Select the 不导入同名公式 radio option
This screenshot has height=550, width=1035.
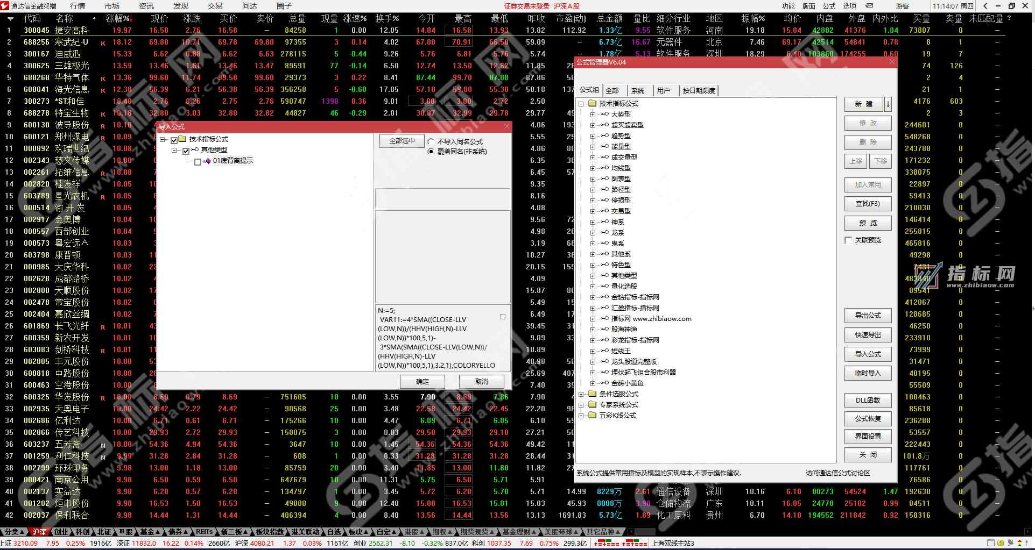(431, 142)
